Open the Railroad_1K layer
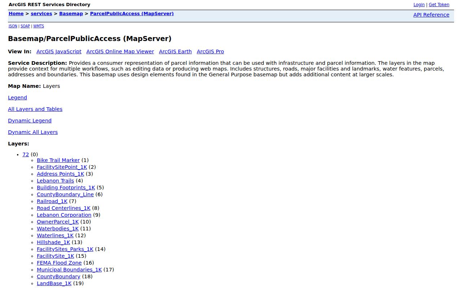 click(52, 201)
